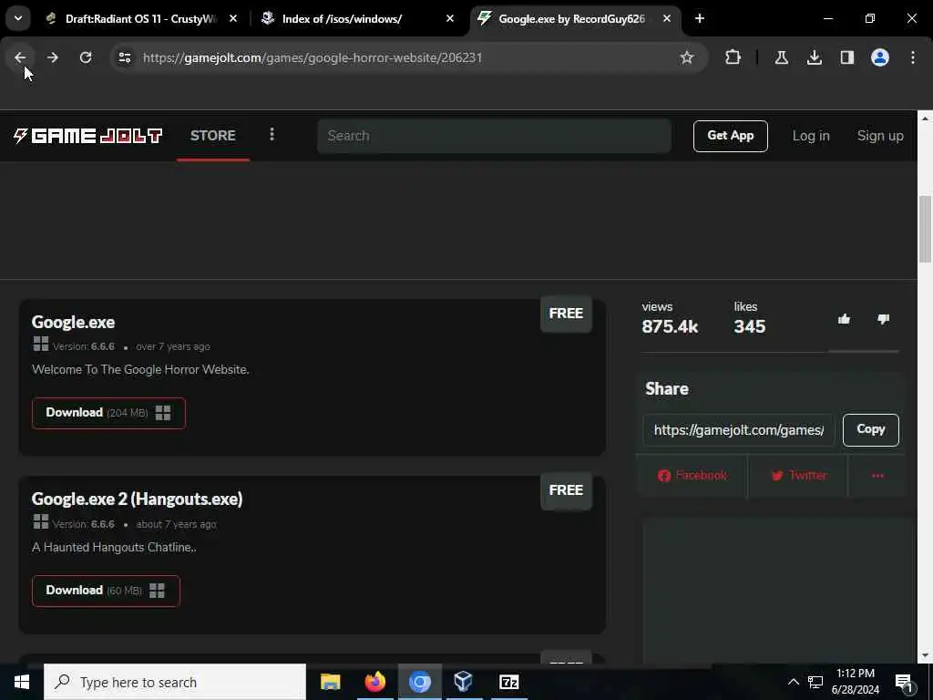Expand the tab search dropdown arrow
933x700 pixels.
coord(18,18)
